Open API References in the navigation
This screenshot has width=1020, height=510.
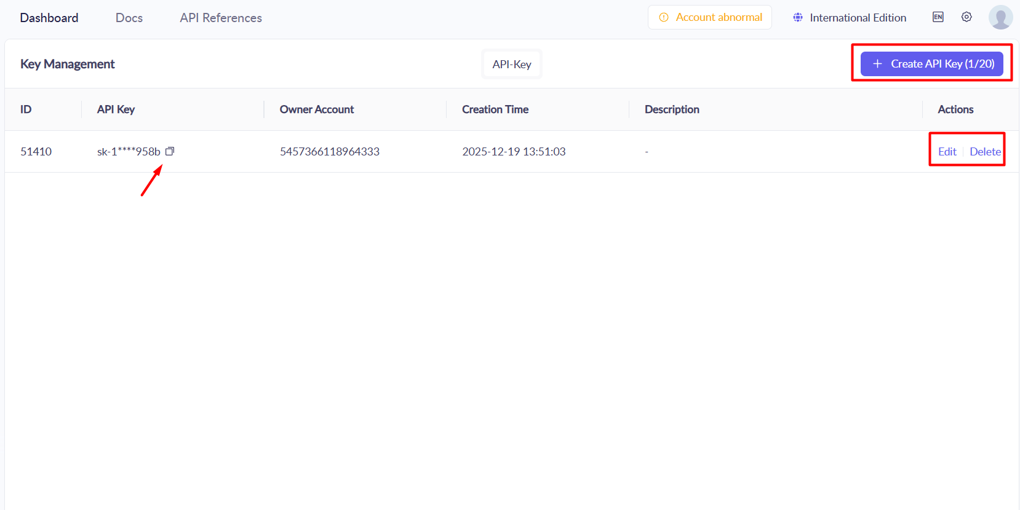221,18
